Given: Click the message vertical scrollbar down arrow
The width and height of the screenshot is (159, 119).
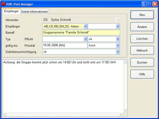Looking at the screenshot, I should (x=125, y=110).
